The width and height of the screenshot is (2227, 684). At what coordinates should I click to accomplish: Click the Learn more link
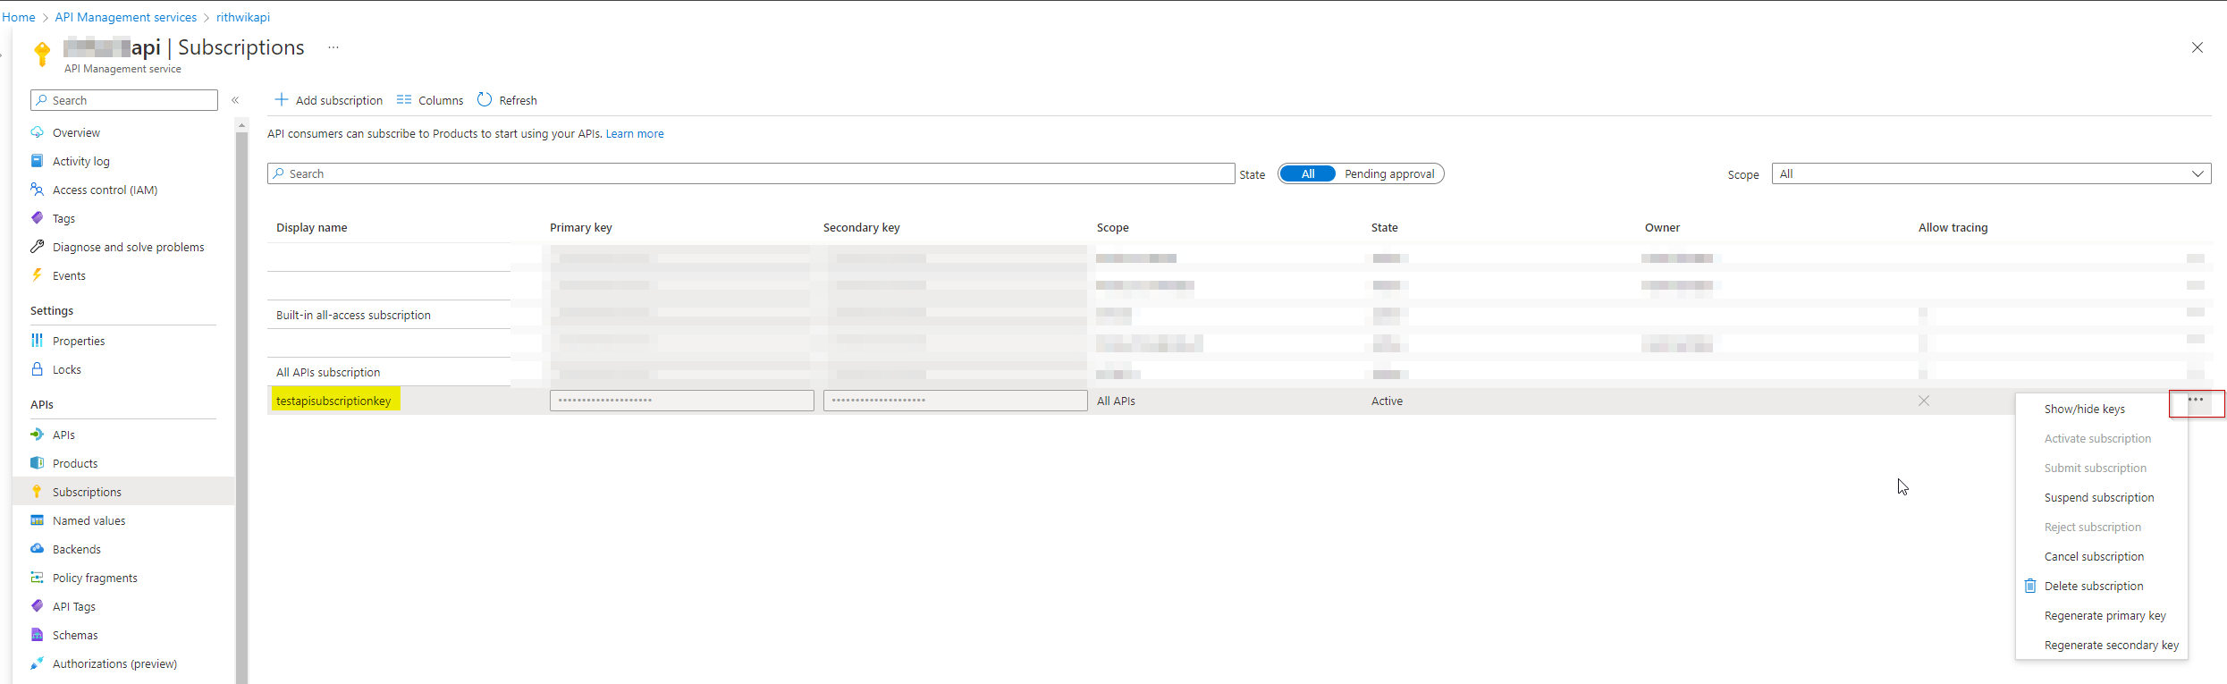click(x=635, y=133)
